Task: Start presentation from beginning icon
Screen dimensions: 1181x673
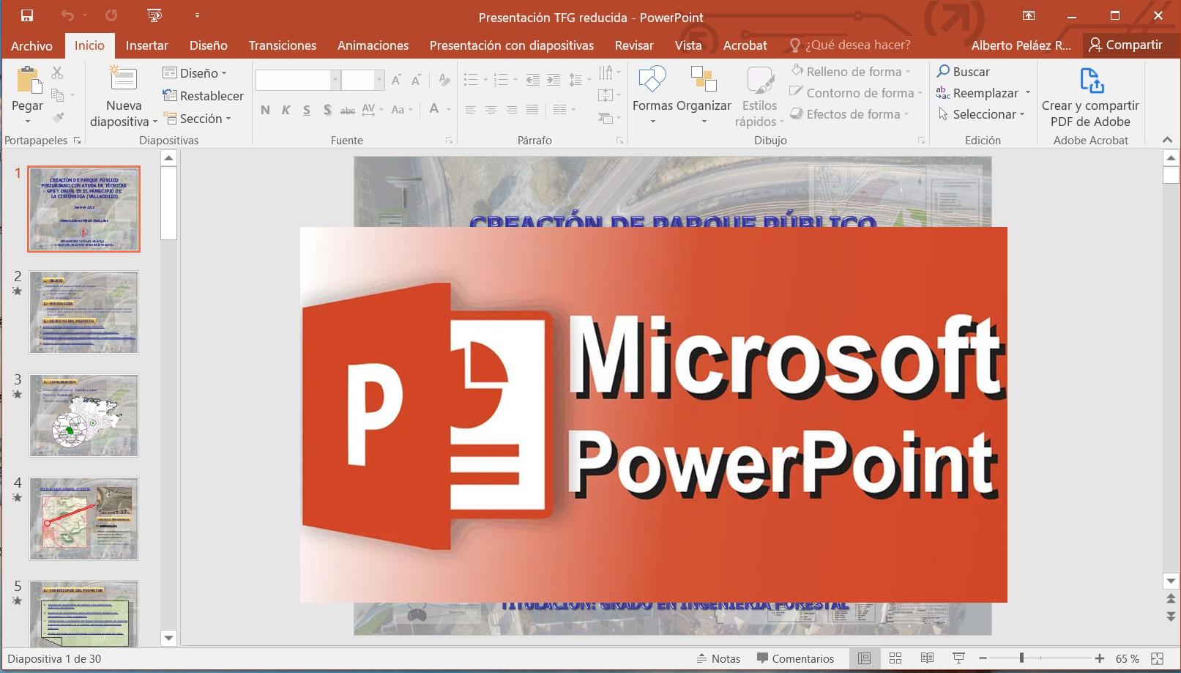Action: (154, 15)
